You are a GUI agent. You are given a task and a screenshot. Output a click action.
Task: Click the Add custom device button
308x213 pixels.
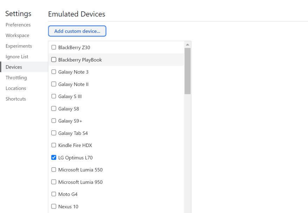pyautogui.click(x=77, y=31)
